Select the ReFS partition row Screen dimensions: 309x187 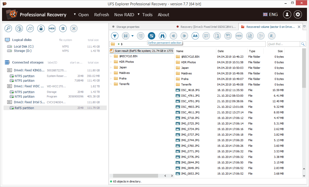(55, 108)
